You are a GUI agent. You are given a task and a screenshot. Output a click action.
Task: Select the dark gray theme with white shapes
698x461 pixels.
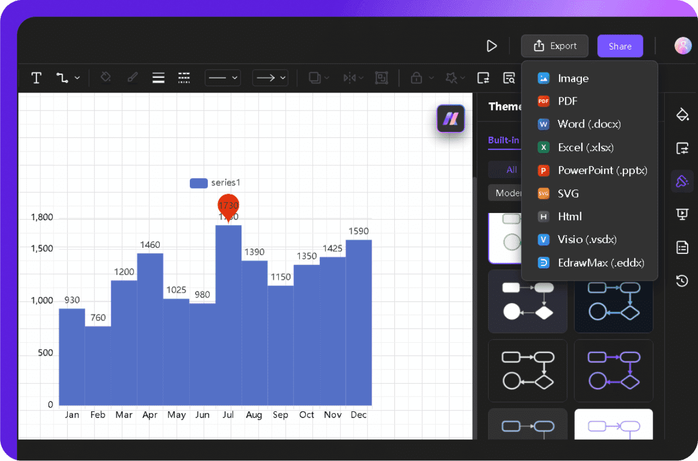pos(527,301)
